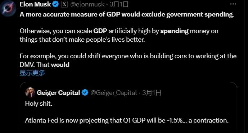Click the bold 'spending' word in second paragraph

pyautogui.click(x=175, y=31)
